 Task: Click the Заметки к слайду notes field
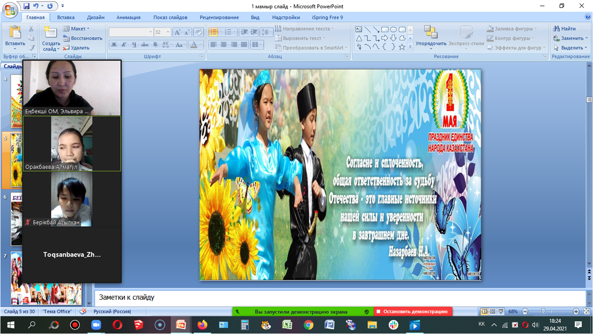pyautogui.click(x=314, y=298)
